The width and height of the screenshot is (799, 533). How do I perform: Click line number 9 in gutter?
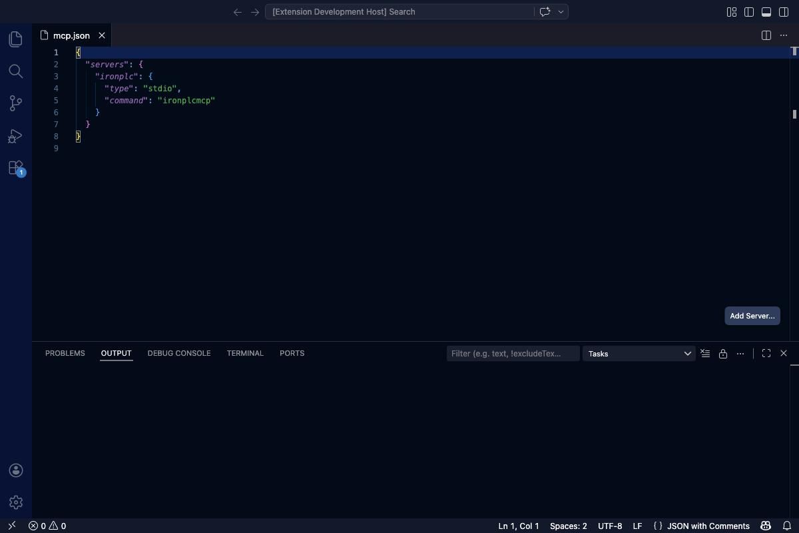tap(56, 149)
